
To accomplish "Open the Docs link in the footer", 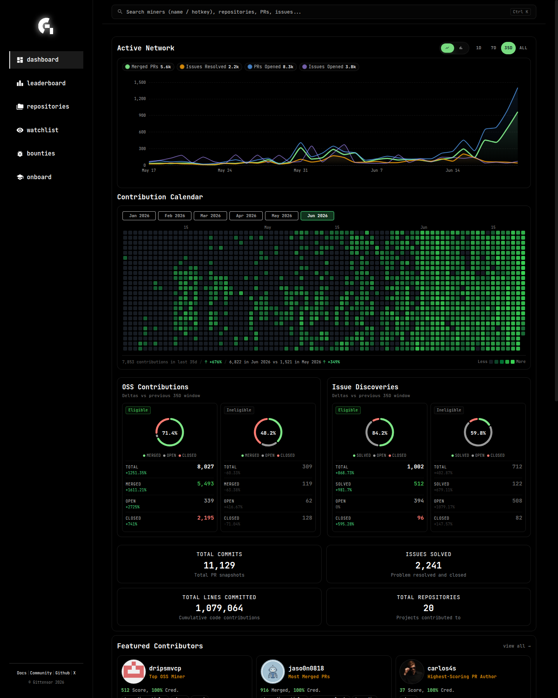I will [x=22, y=673].
